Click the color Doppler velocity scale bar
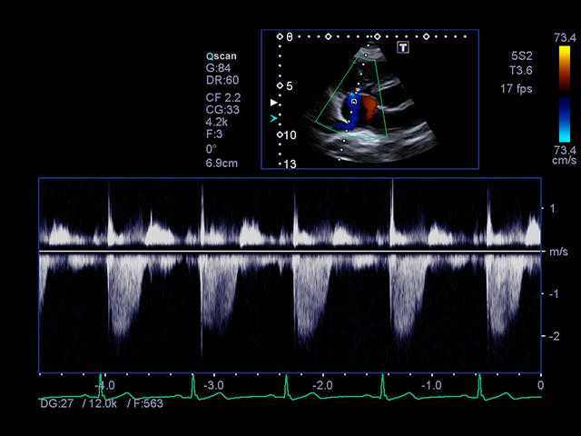Screen dimensions: 581x436 point(565,93)
